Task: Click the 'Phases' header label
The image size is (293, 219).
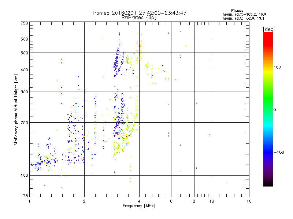Action: pyautogui.click(x=237, y=11)
